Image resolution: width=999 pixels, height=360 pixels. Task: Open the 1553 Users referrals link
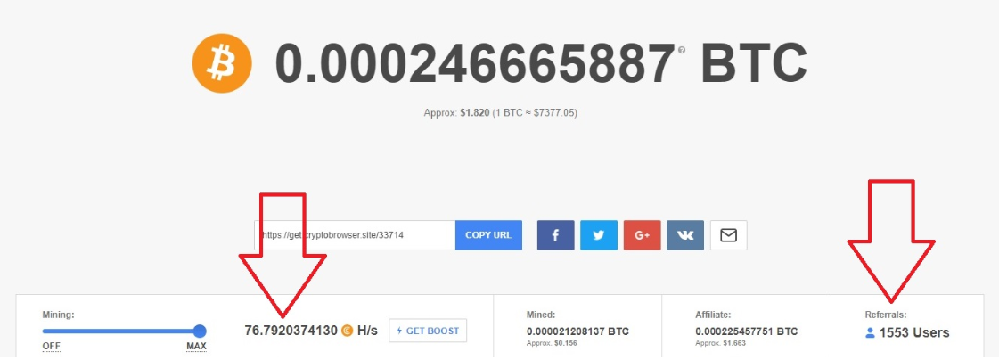pyautogui.click(x=914, y=332)
